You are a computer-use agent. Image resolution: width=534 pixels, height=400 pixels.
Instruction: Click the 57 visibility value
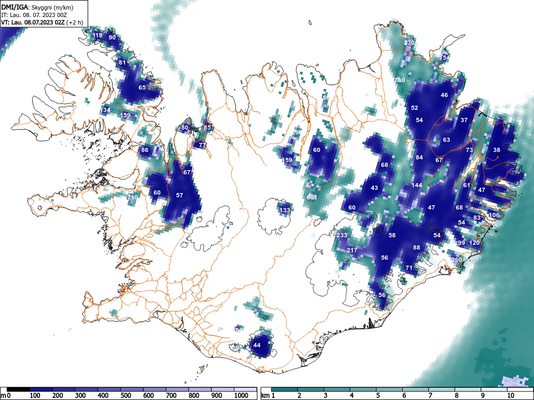(x=179, y=195)
